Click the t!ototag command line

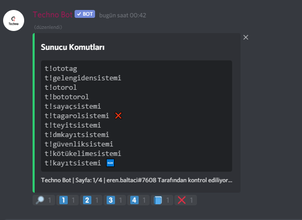tap(61, 69)
